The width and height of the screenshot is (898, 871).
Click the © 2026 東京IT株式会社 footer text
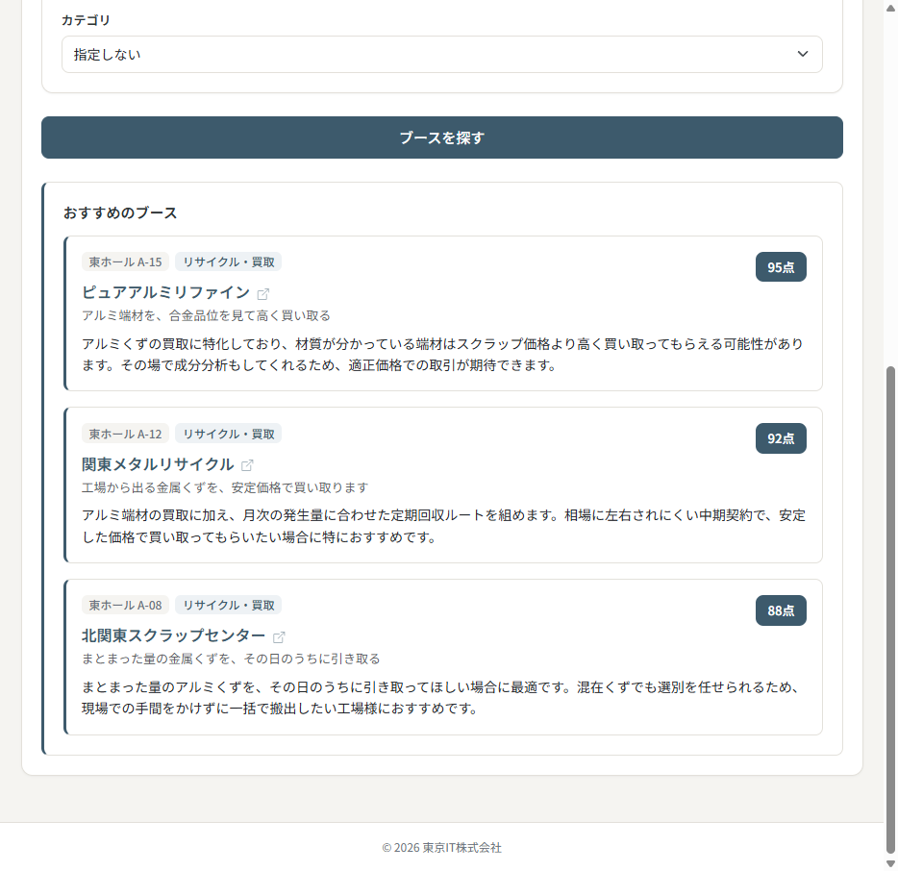click(441, 847)
